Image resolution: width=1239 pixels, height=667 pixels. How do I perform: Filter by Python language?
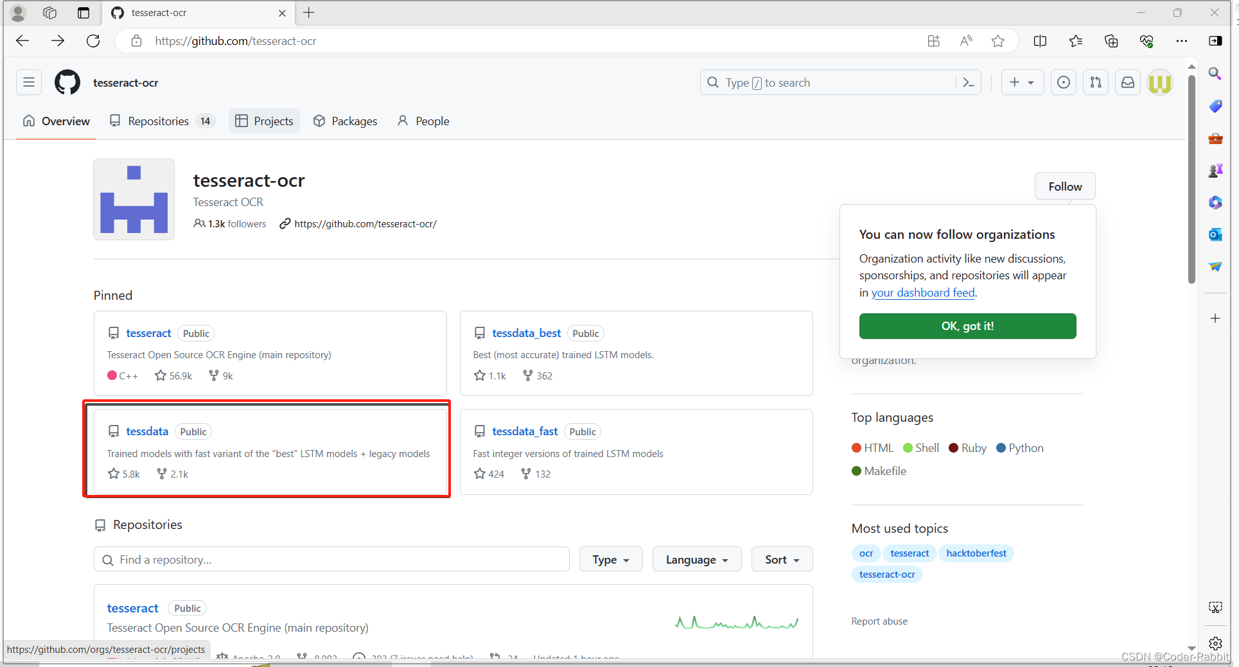click(1020, 448)
